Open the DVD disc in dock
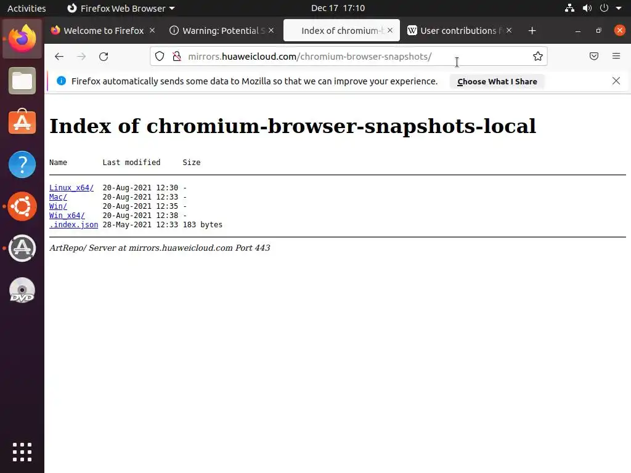 pyautogui.click(x=22, y=290)
